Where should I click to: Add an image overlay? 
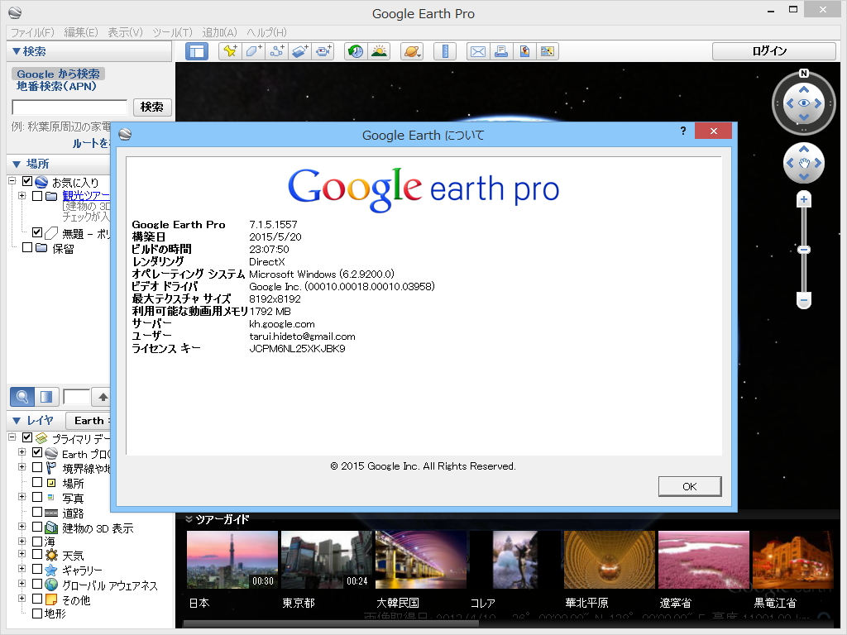299,50
